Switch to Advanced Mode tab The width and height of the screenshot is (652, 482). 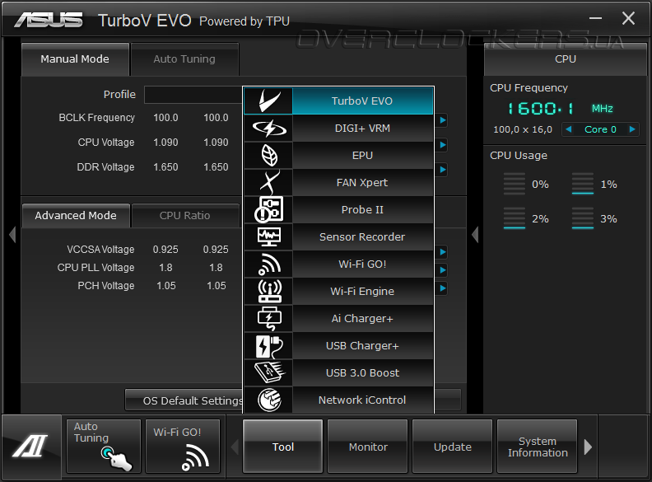[x=76, y=216]
